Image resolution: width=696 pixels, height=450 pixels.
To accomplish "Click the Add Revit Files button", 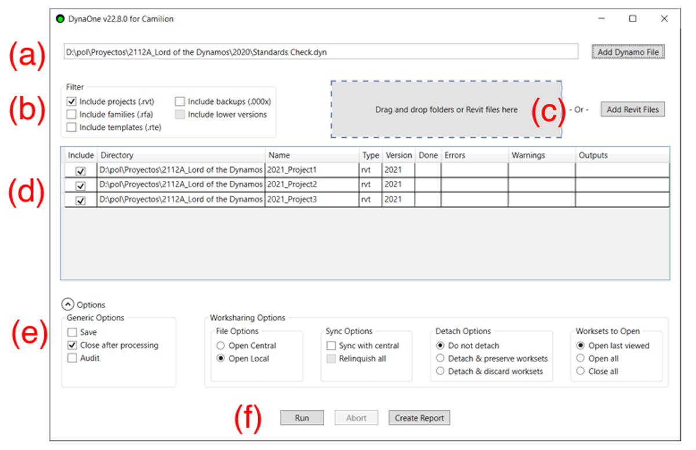I will tap(633, 109).
